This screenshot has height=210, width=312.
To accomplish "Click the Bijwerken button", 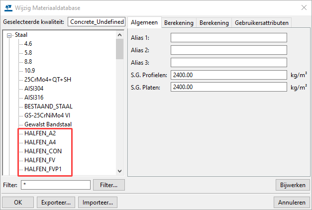I will click(x=293, y=185).
